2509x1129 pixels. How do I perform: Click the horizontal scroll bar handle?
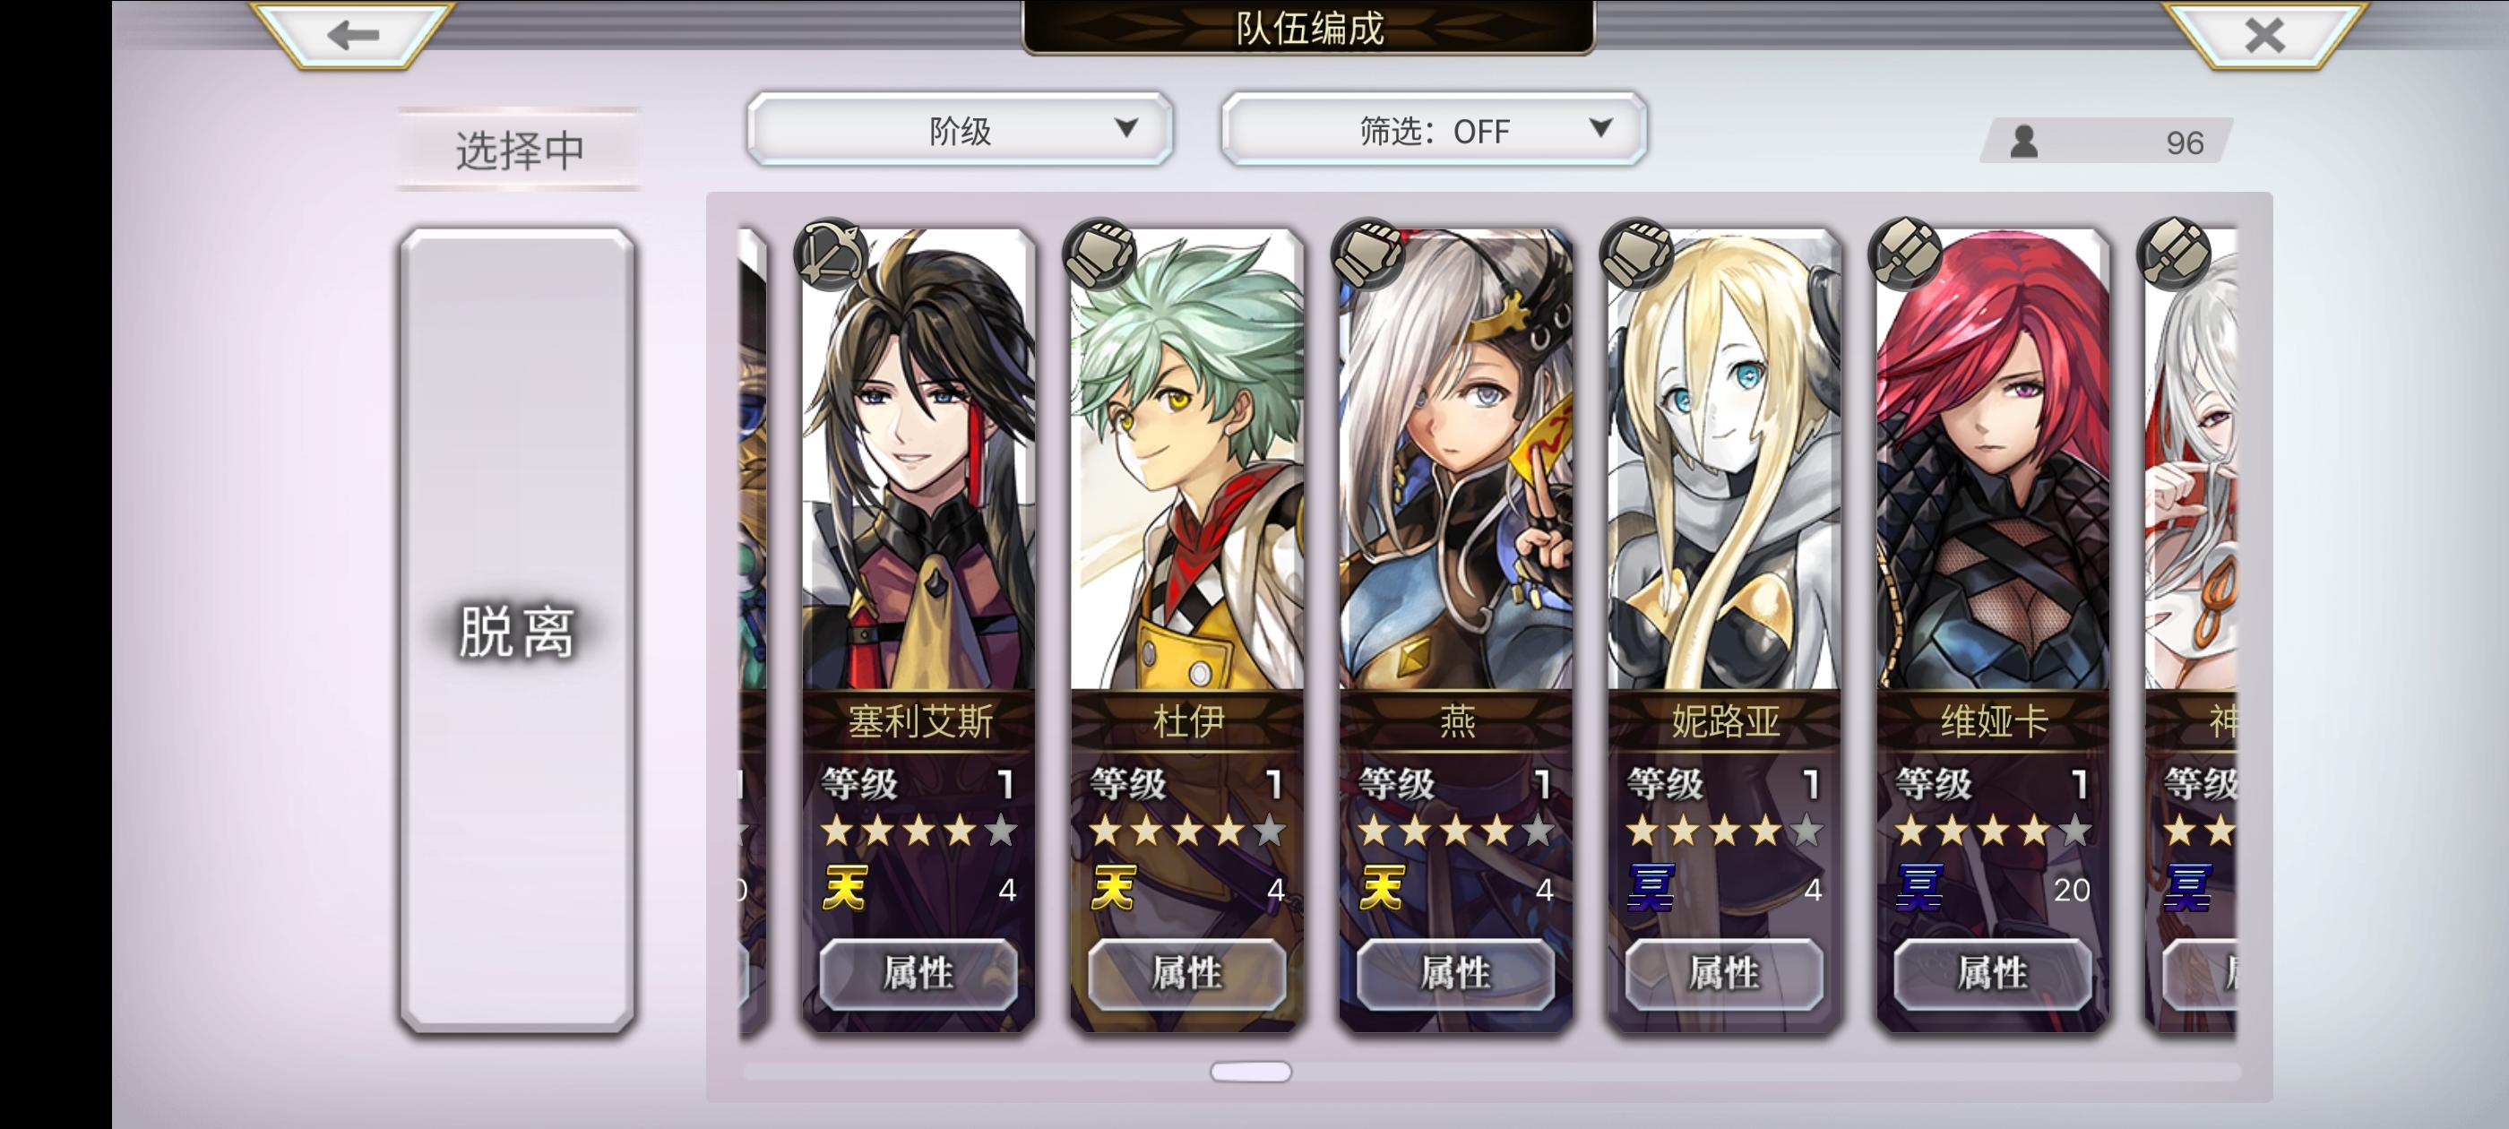point(1251,1072)
